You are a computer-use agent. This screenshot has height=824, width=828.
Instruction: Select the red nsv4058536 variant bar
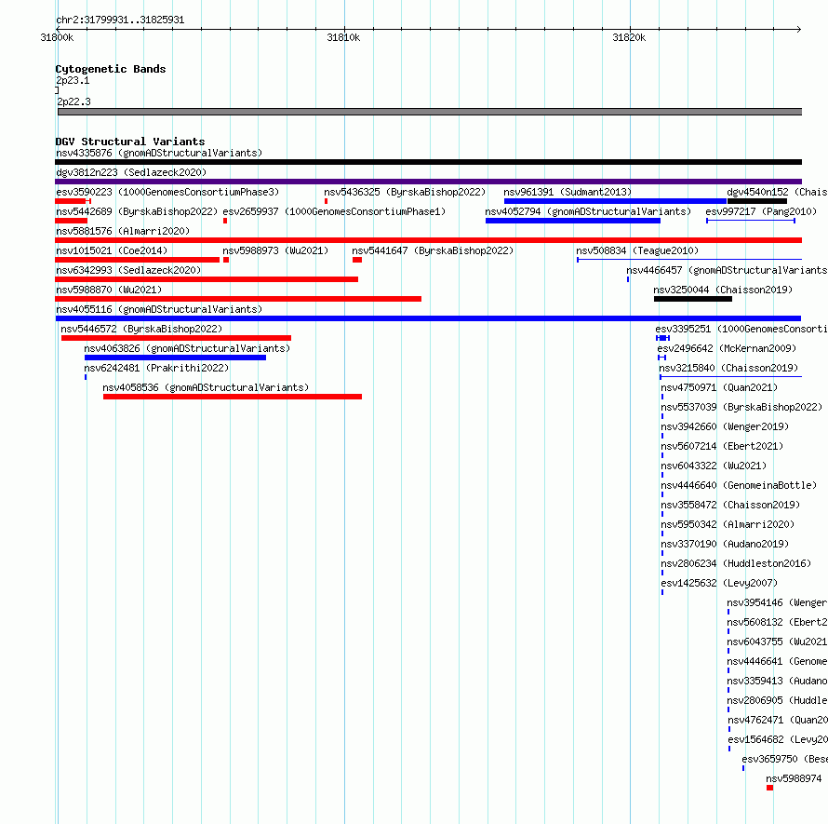233,397
